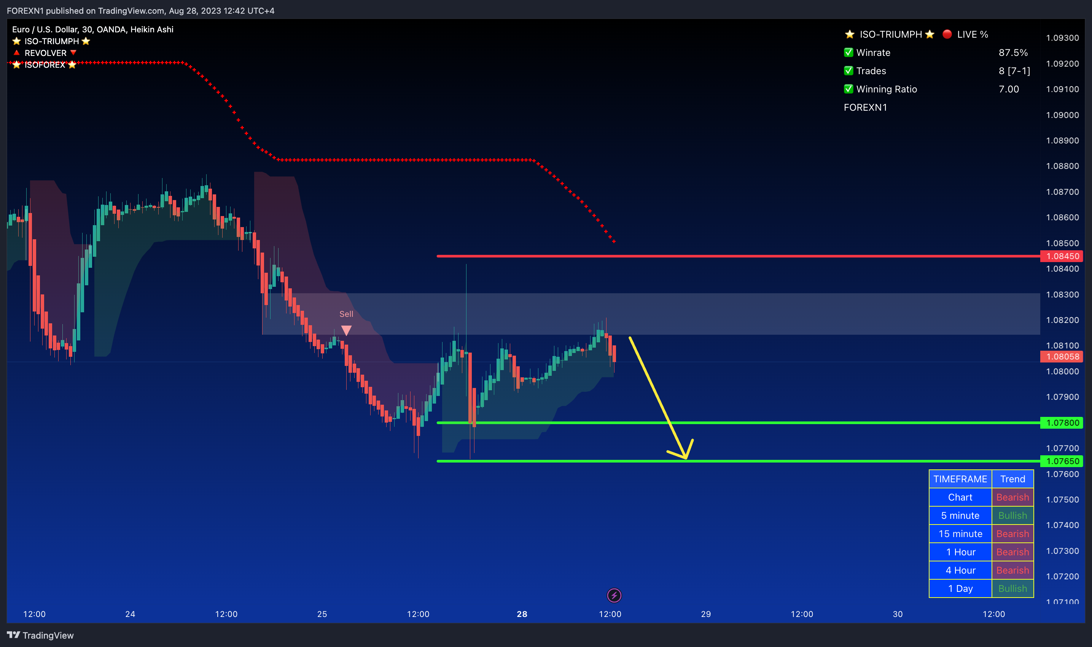Click the 15 minute timeframe label
Screen dimensions: 1092x647
(960, 534)
